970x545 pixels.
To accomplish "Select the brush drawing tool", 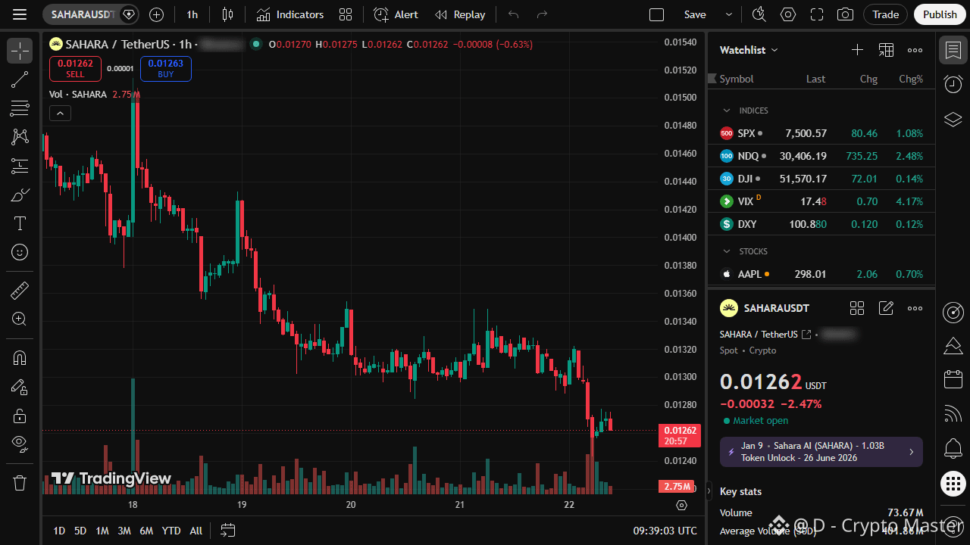I will tap(20, 195).
